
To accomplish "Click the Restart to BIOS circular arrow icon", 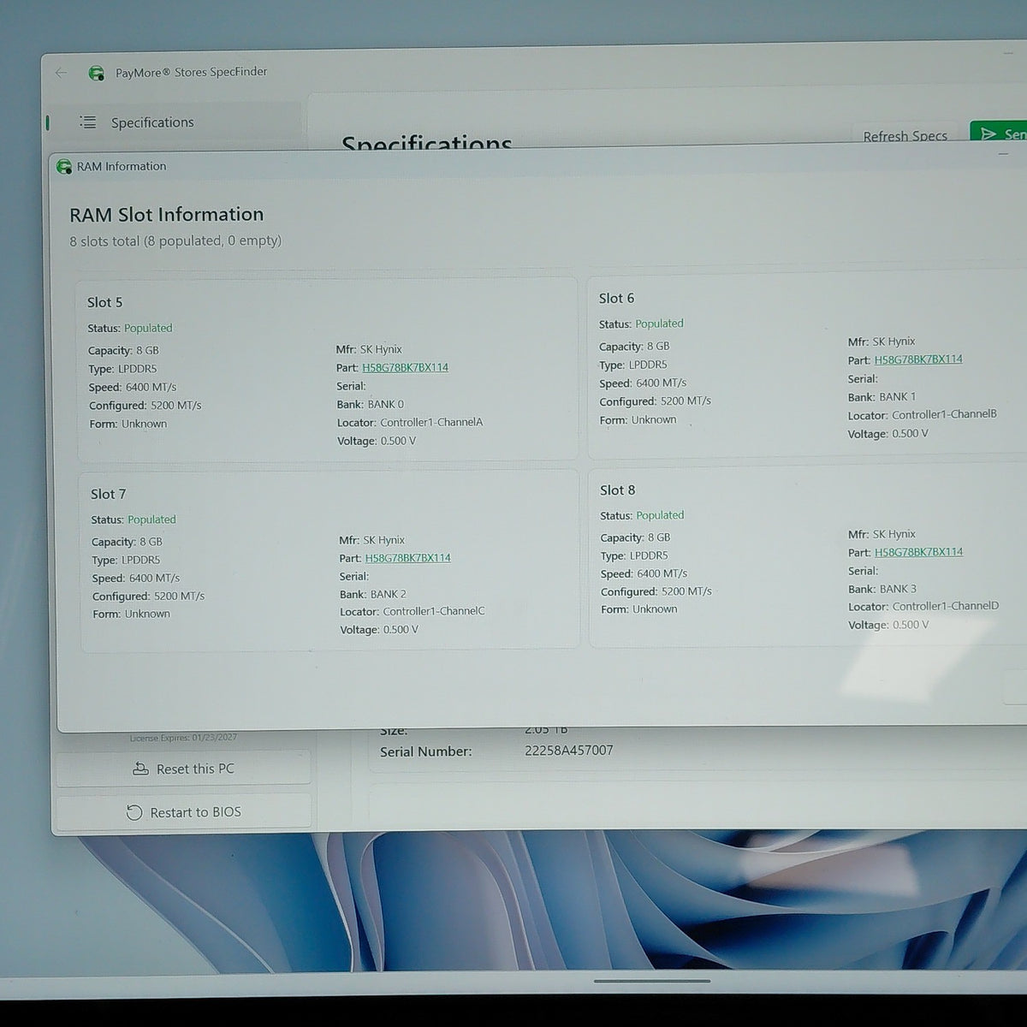I will pyautogui.click(x=134, y=812).
